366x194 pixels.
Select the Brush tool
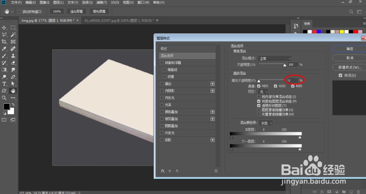point(4,56)
